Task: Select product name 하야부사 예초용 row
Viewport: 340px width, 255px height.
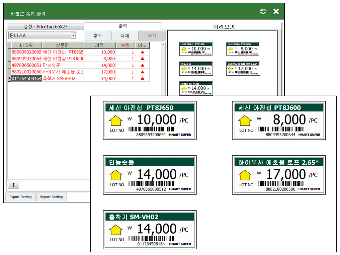Action: point(62,72)
